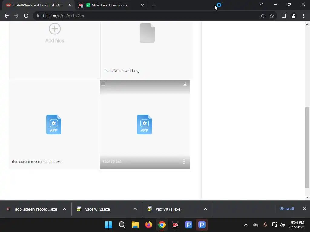Click the browser forward arrow
310x232 pixels.
click(16, 16)
